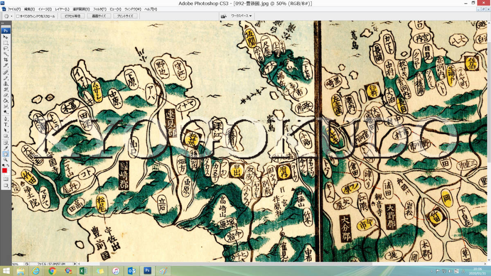Viewport: 491px width, 276px height.
Task: Open the workspace dropdown
Action: [241, 16]
